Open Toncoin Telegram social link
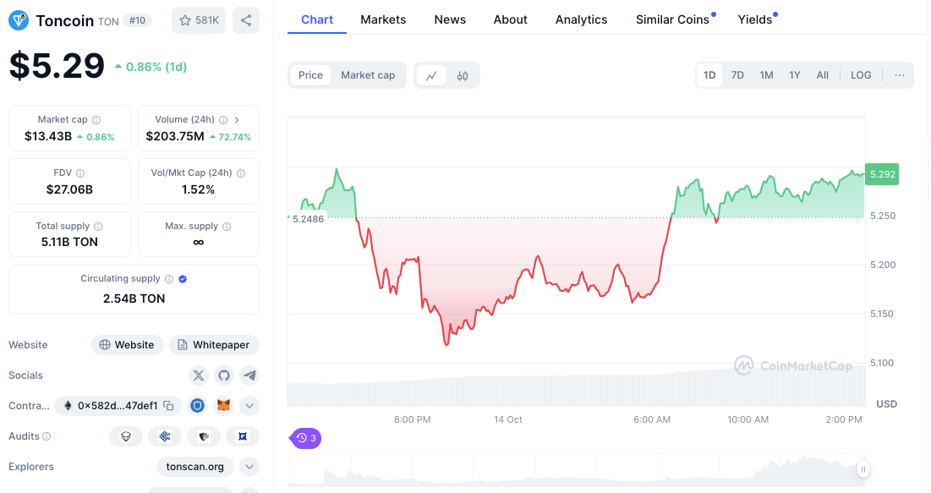Viewport: 931px width, 493px height. 249,375
